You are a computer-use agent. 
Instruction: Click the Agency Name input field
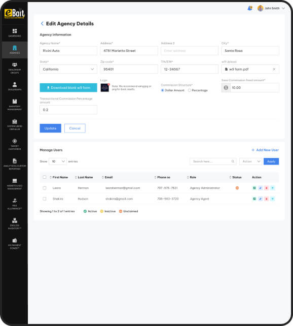click(x=68, y=51)
